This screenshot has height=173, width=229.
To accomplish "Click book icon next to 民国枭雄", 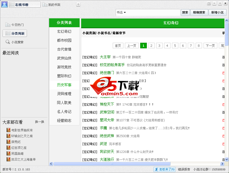I will 8,153.
